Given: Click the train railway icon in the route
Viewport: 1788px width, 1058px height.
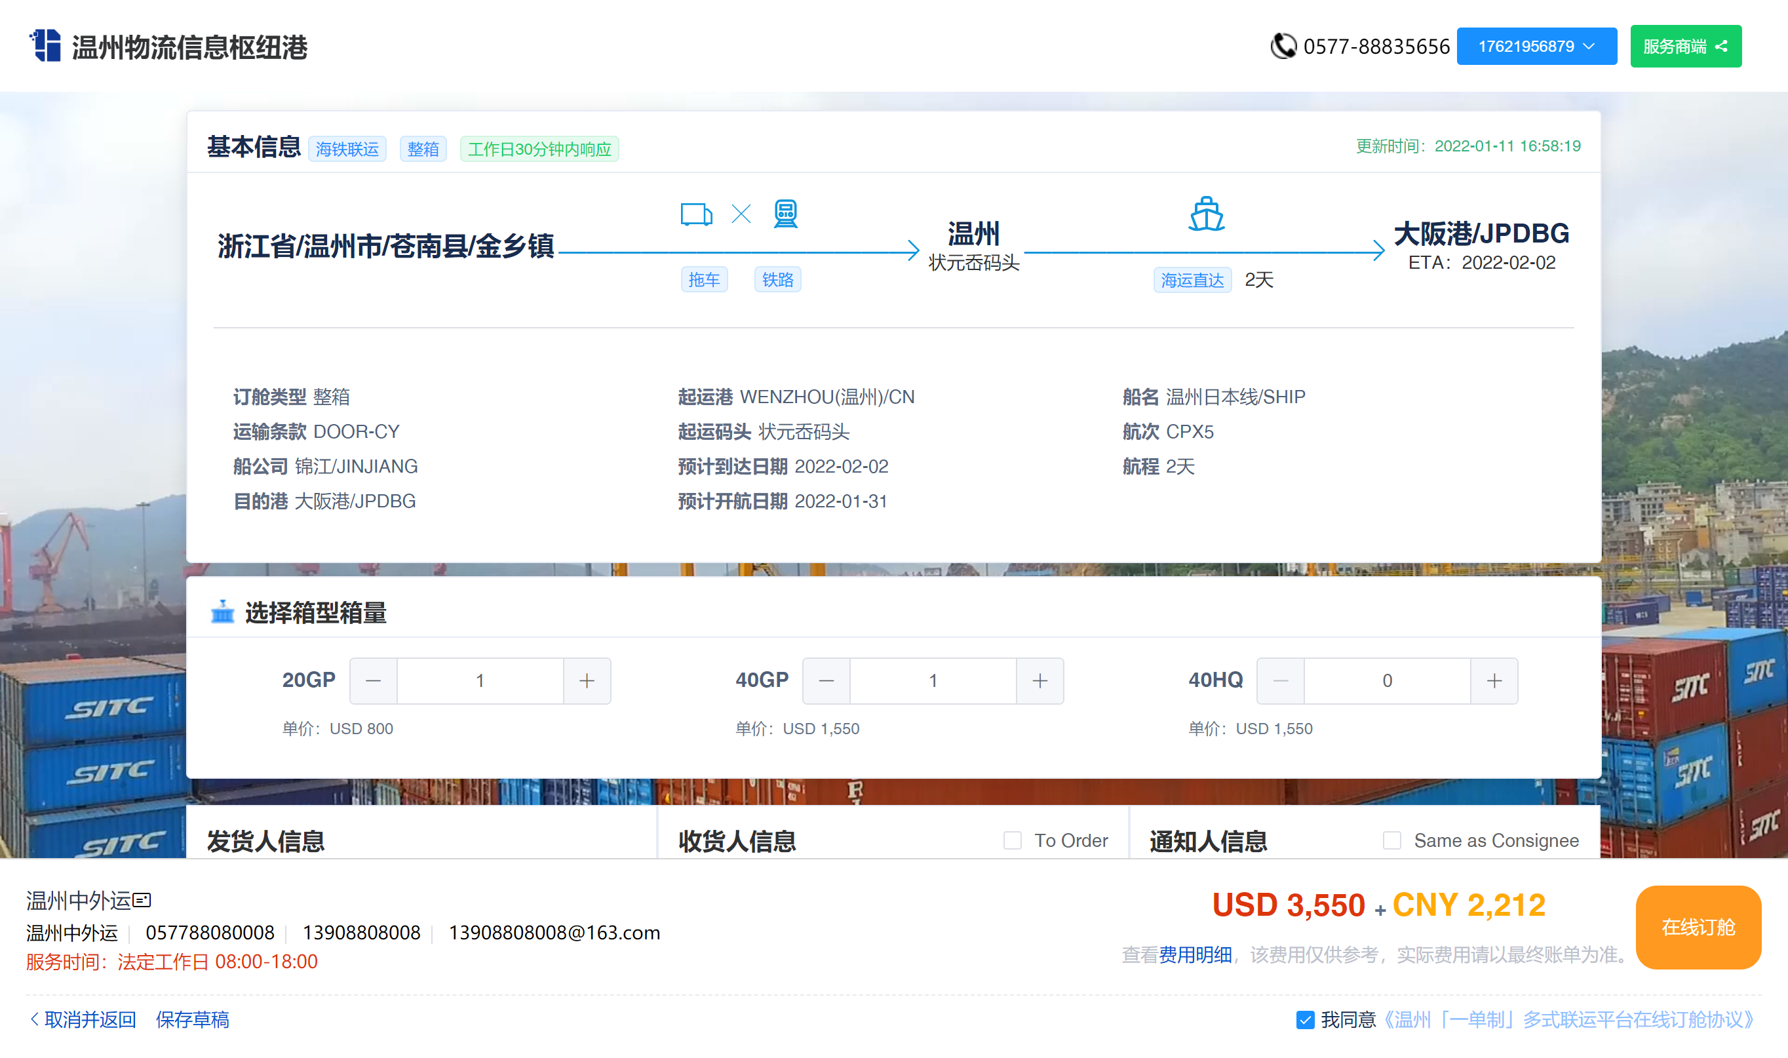Looking at the screenshot, I should tap(785, 214).
